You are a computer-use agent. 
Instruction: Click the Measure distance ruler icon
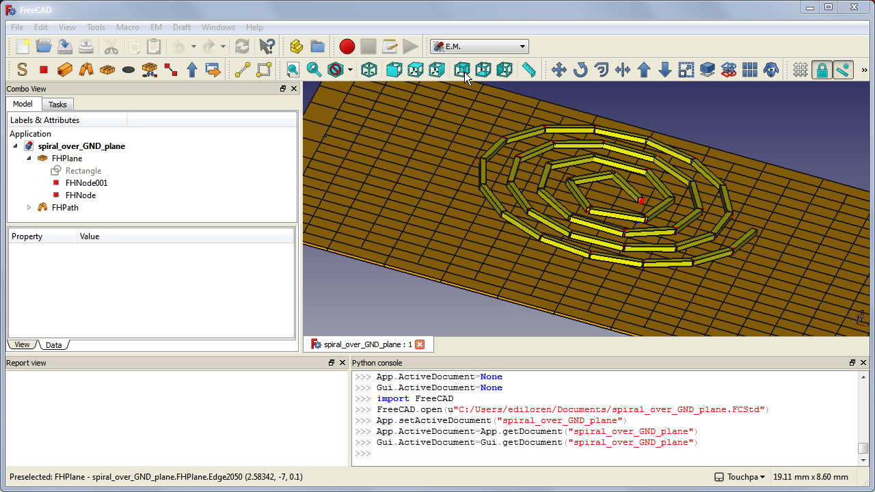(528, 70)
